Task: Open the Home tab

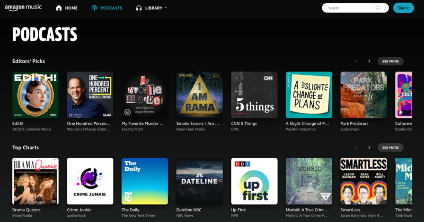Action: [67, 8]
